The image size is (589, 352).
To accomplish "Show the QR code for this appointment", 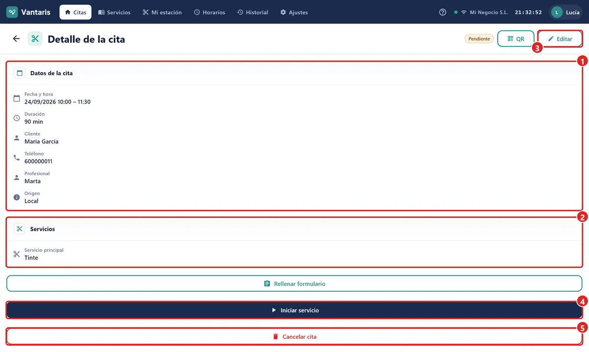I will [516, 39].
